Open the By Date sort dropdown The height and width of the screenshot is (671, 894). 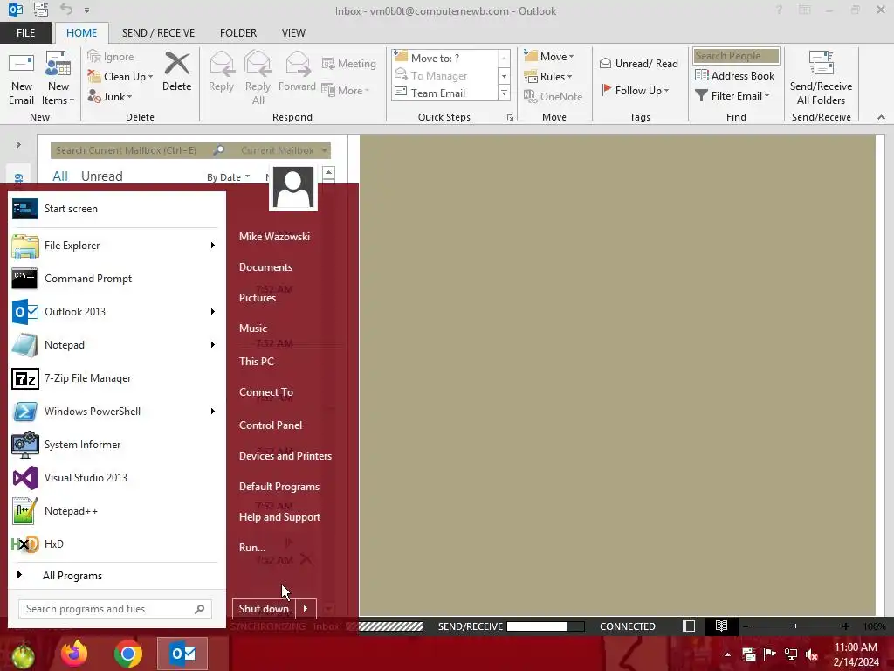coord(228,177)
